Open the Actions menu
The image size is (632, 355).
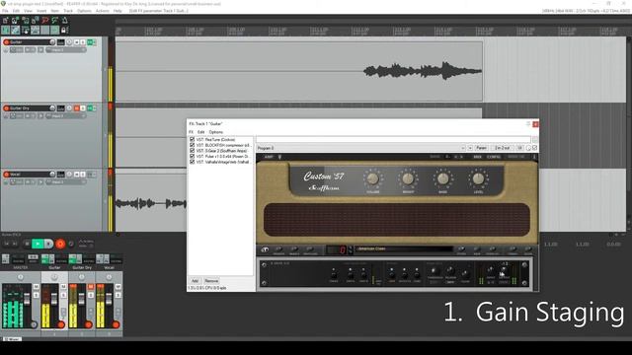pos(103,11)
